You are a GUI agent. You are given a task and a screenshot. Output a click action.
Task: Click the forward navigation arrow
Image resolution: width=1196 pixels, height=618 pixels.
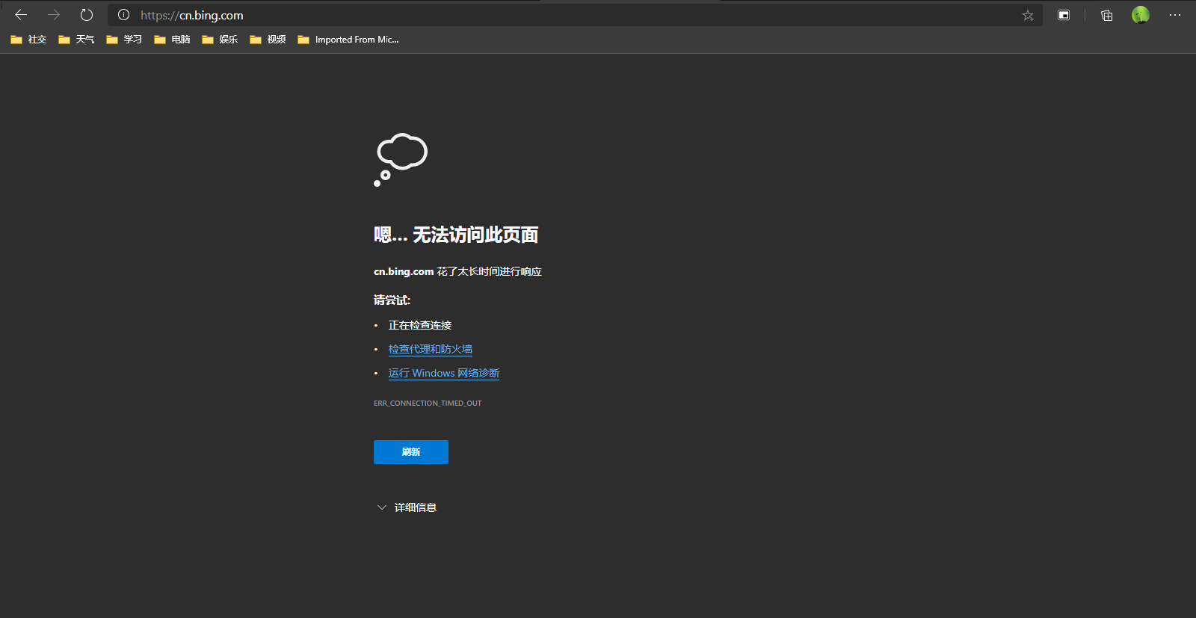click(54, 15)
